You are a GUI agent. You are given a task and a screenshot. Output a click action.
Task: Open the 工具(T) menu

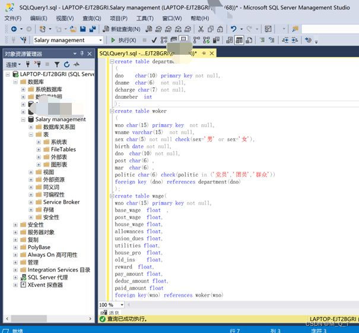pyautogui.click(x=145, y=18)
